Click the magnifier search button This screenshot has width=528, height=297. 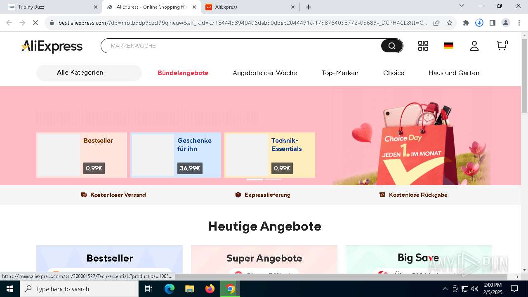click(391, 46)
